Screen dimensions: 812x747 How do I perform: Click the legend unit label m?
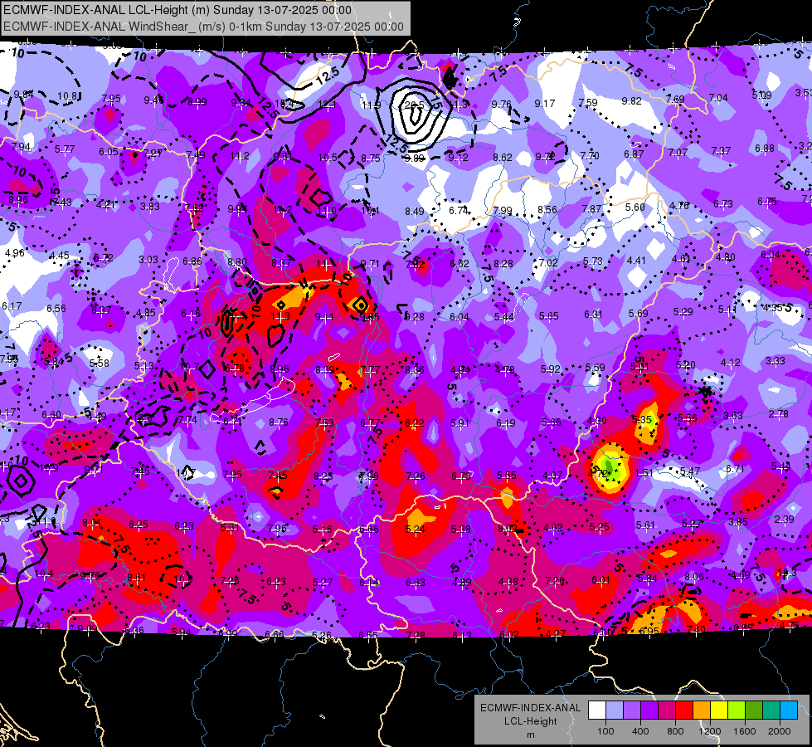pyautogui.click(x=530, y=735)
